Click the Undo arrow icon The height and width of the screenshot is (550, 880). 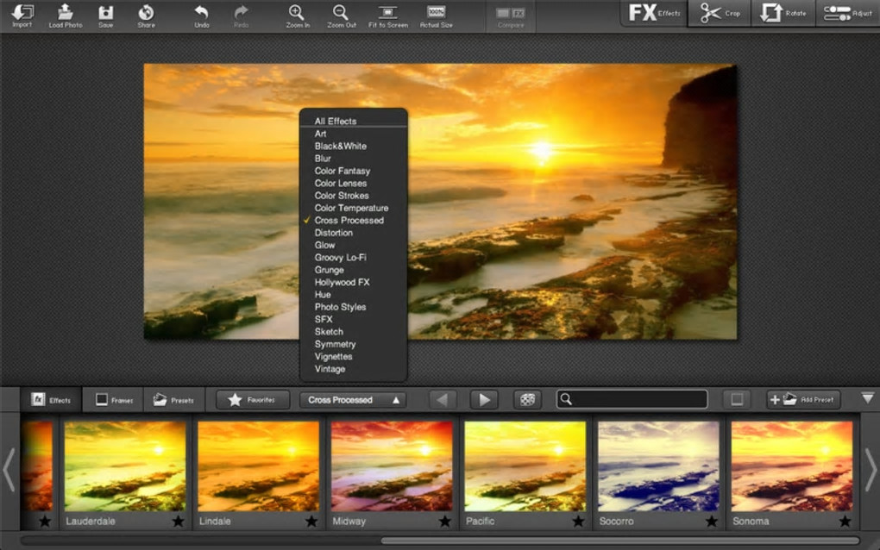click(201, 13)
